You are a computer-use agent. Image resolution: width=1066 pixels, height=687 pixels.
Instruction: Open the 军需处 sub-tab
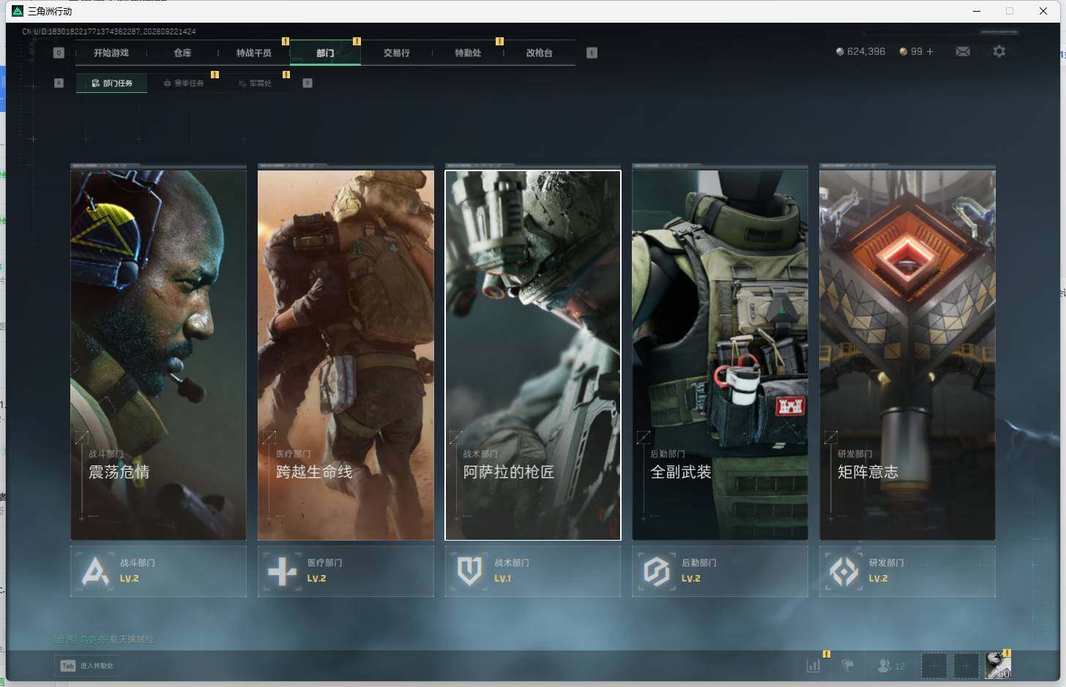coord(255,83)
